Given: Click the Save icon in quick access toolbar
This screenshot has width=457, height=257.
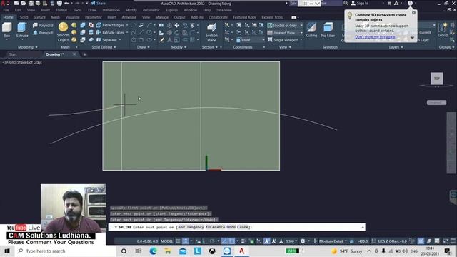Looking at the screenshot, I should 31,3.
